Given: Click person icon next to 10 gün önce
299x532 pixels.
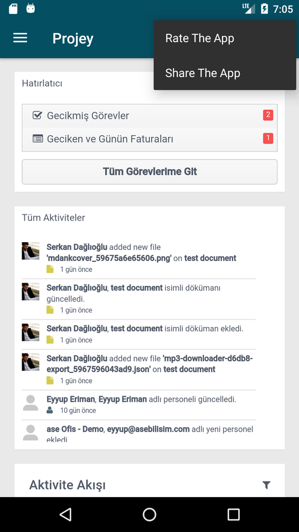Looking at the screenshot, I should coord(50,410).
